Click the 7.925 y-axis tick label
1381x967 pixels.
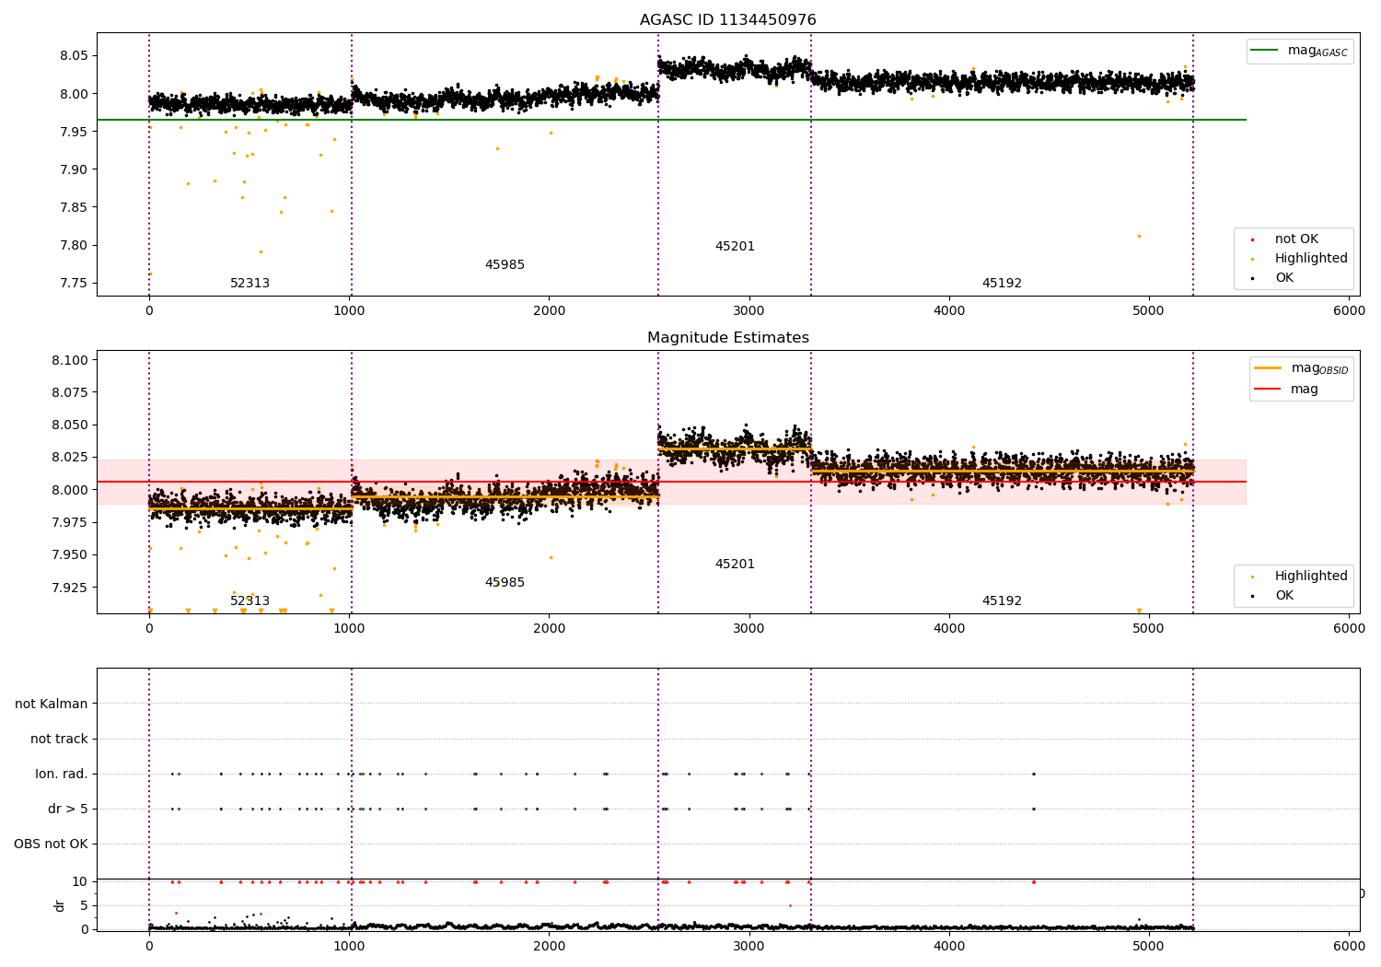(72, 588)
